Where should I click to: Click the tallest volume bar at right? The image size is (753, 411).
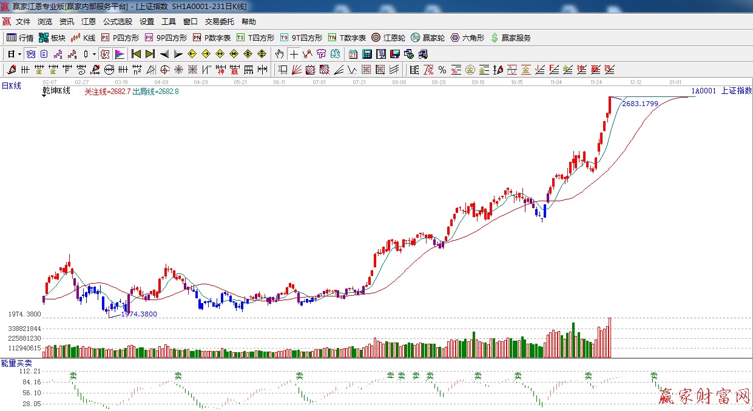609,337
